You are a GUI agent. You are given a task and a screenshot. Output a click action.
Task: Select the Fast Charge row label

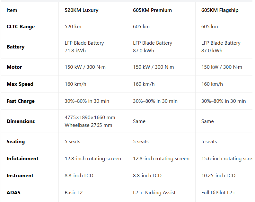click(21, 101)
